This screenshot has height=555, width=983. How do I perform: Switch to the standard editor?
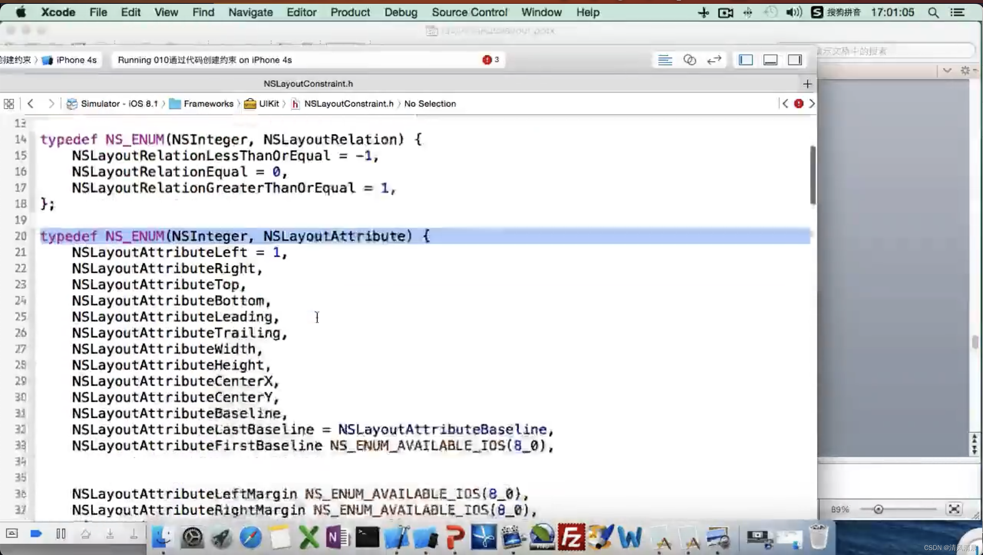pyautogui.click(x=665, y=60)
